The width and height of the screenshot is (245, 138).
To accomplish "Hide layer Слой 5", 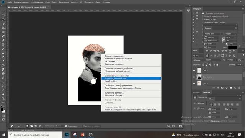I will 194,71.
